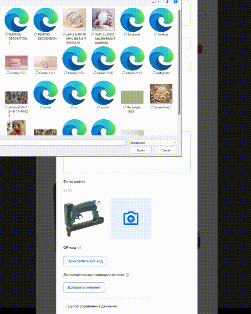Open the view options dropdown arrow
The image size is (251, 314).
pyautogui.click(x=159, y=2)
